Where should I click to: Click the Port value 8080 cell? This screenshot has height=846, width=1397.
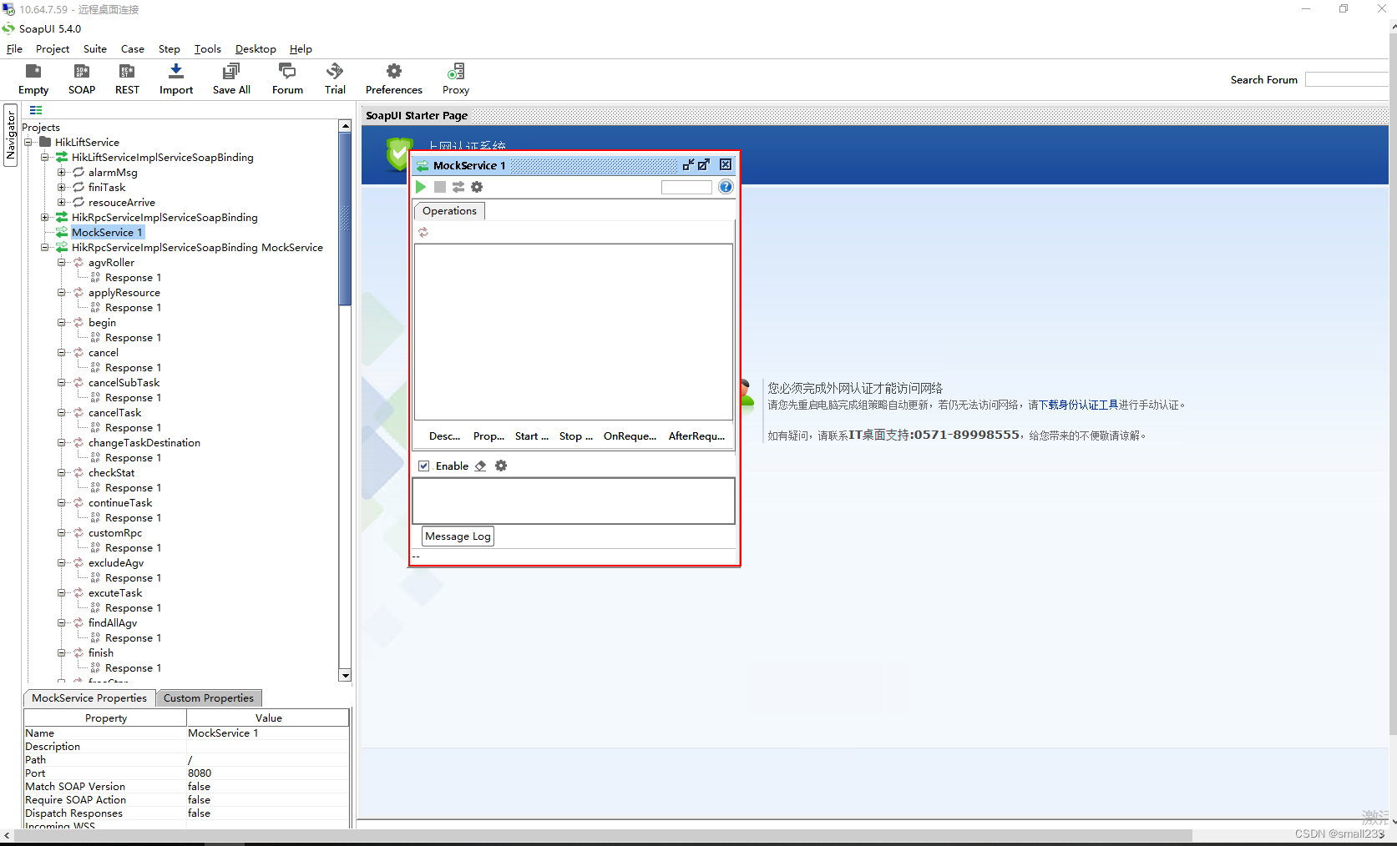pos(267,773)
